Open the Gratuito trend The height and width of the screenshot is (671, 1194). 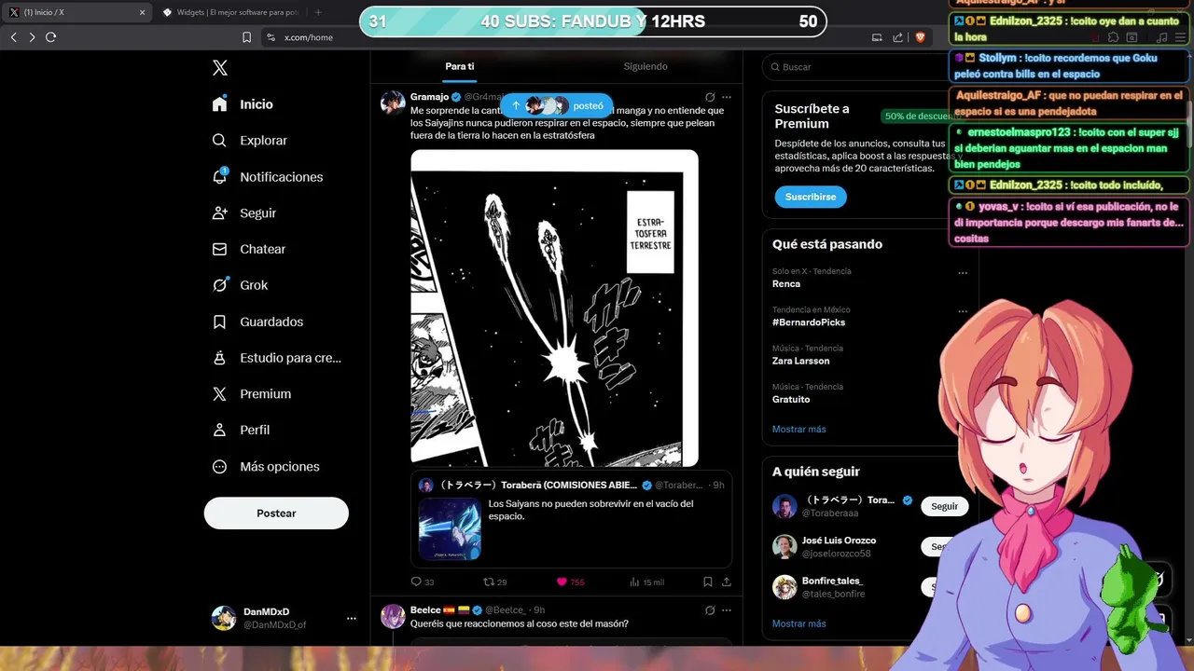tap(791, 399)
